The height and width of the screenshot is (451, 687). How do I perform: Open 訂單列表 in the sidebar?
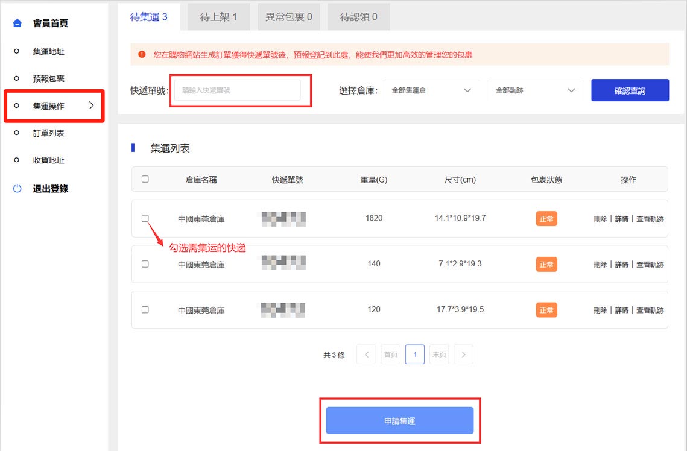tap(48, 133)
